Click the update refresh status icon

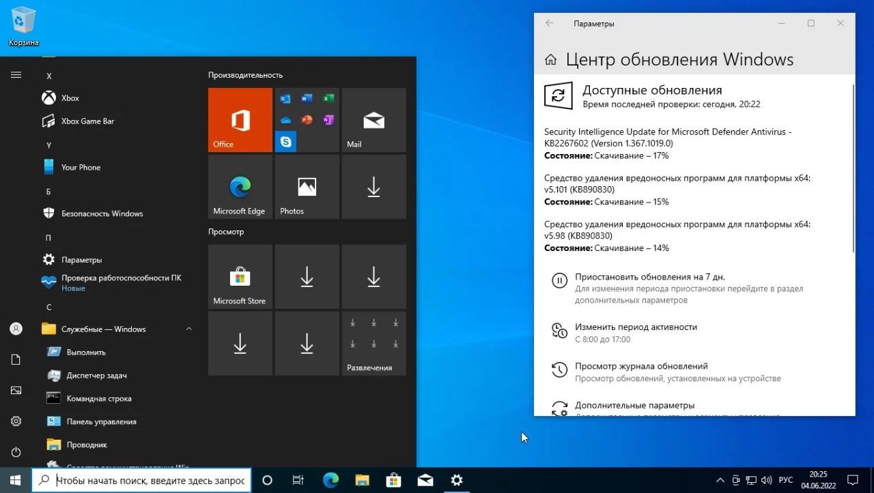(558, 95)
